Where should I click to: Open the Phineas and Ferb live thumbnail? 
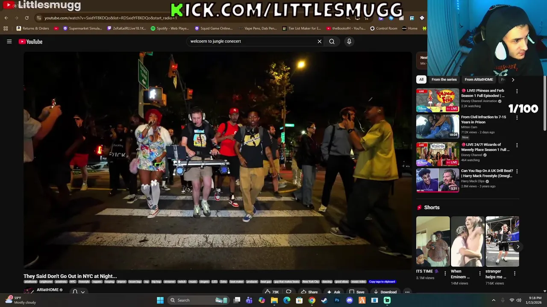tap(438, 100)
